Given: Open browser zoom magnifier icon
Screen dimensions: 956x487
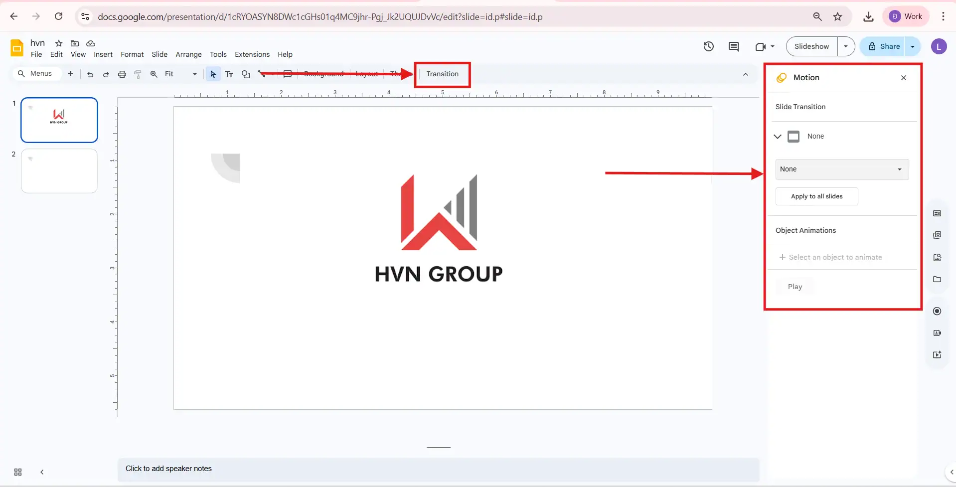Looking at the screenshot, I should (817, 16).
